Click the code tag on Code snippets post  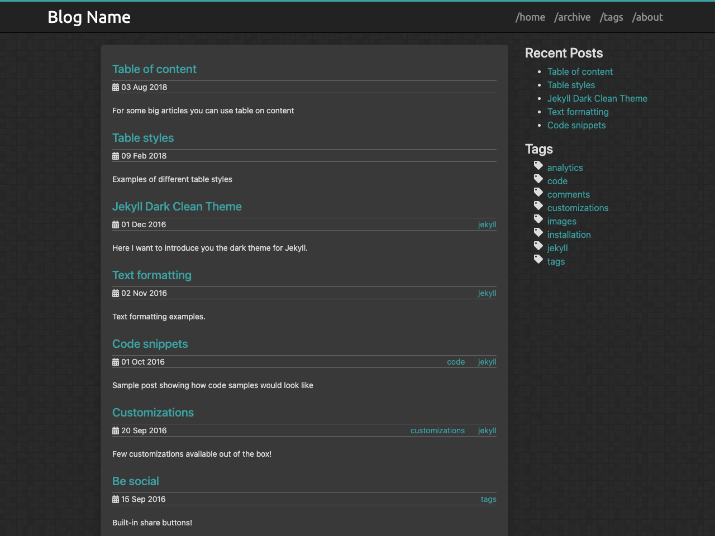click(x=456, y=362)
